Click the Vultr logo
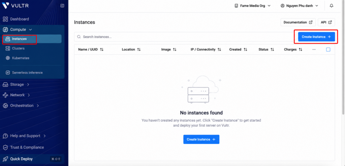 tap(15, 5)
